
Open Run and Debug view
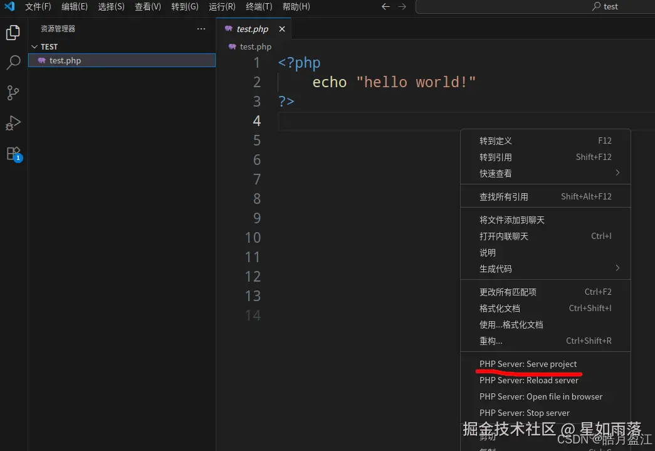pos(13,123)
